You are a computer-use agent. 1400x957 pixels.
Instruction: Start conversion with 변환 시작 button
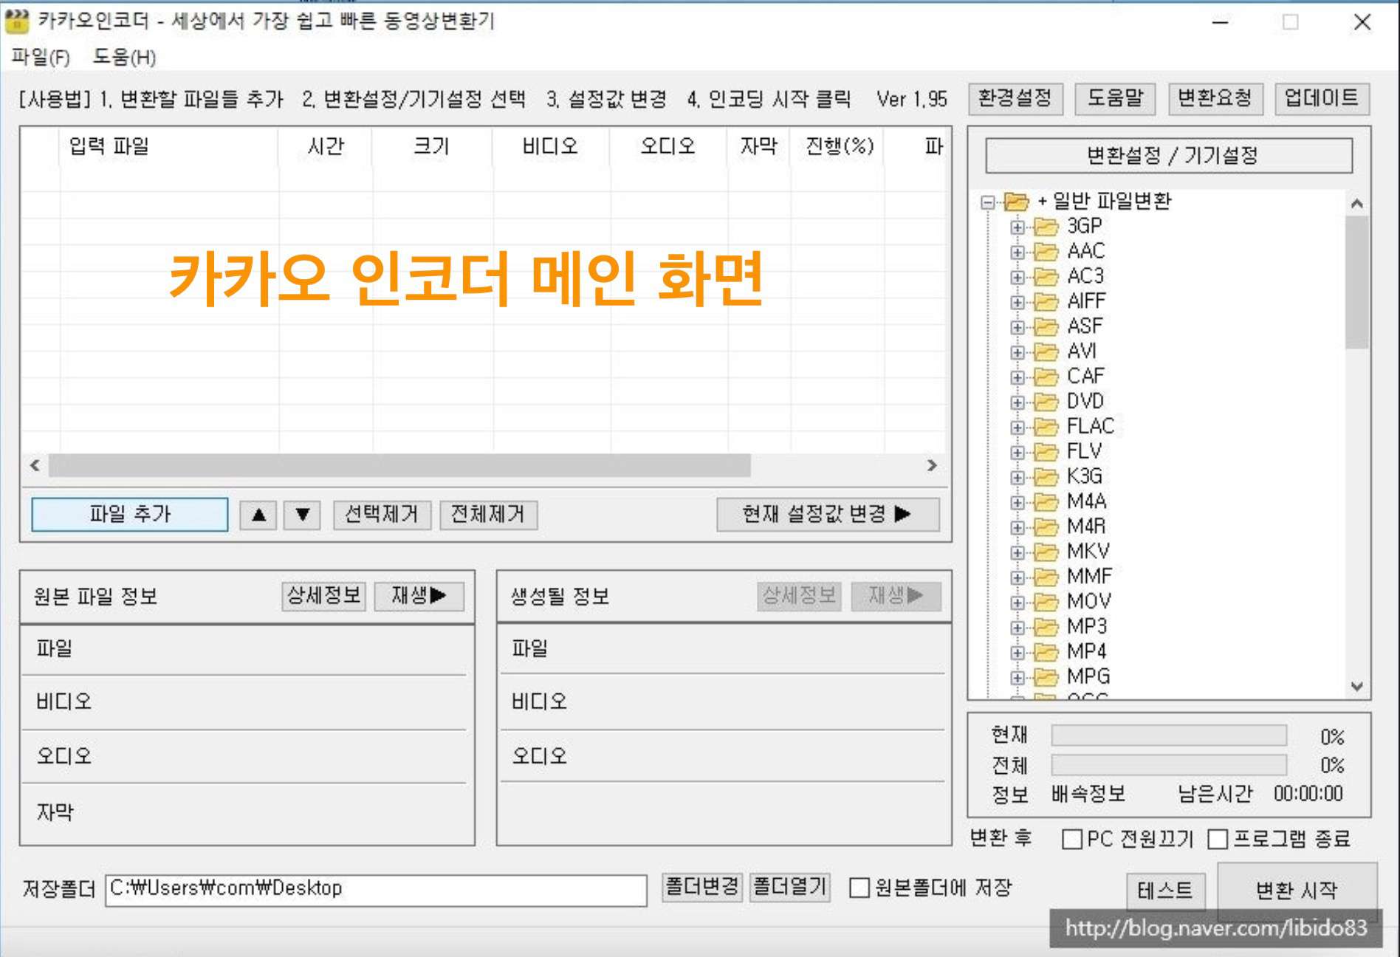point(1297,891)
